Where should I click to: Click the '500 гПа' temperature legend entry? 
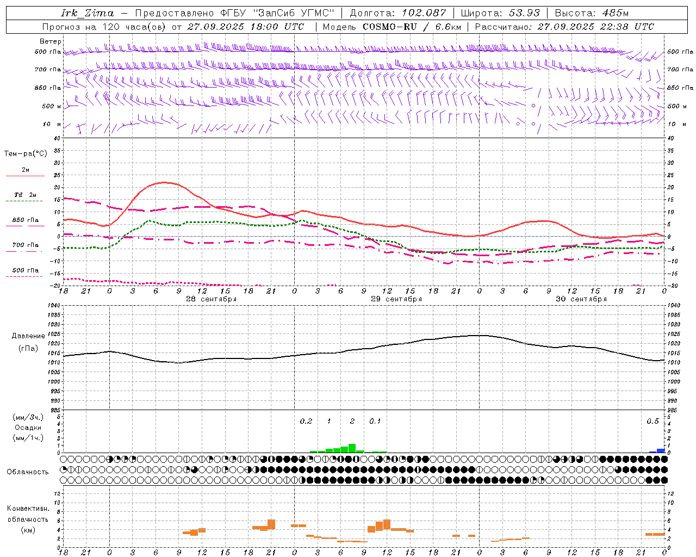26,270
